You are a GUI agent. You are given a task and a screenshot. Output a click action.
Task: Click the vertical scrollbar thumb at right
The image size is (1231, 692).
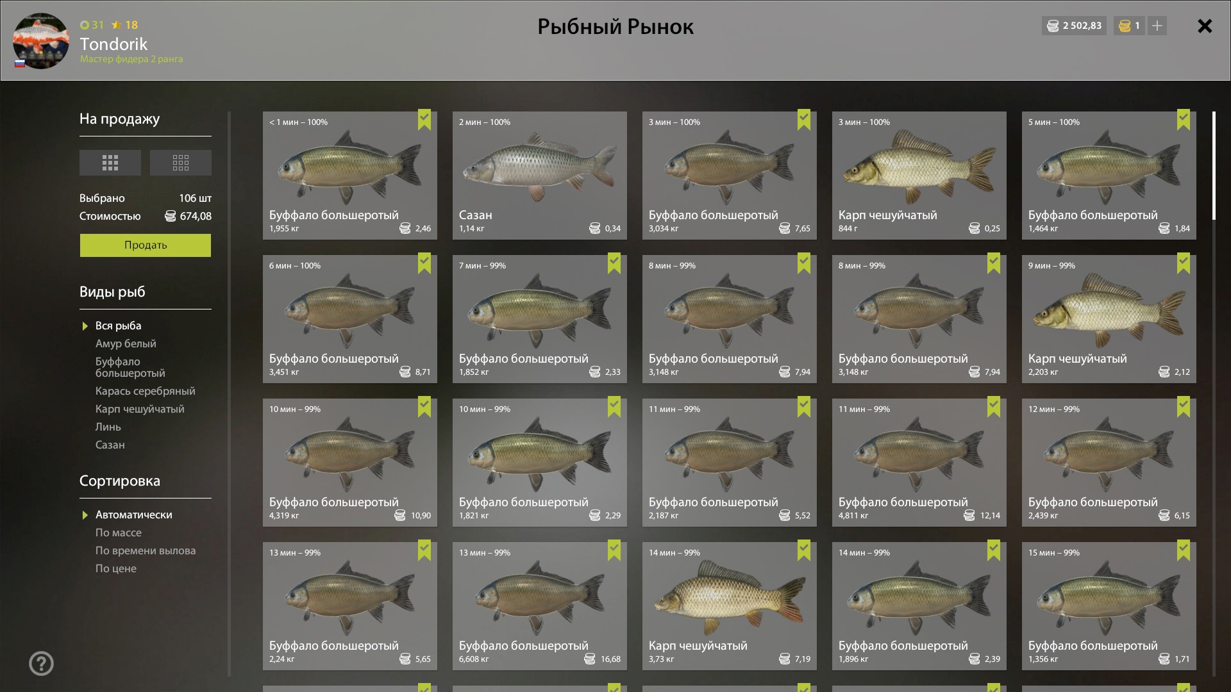[x=1214, y=165]
